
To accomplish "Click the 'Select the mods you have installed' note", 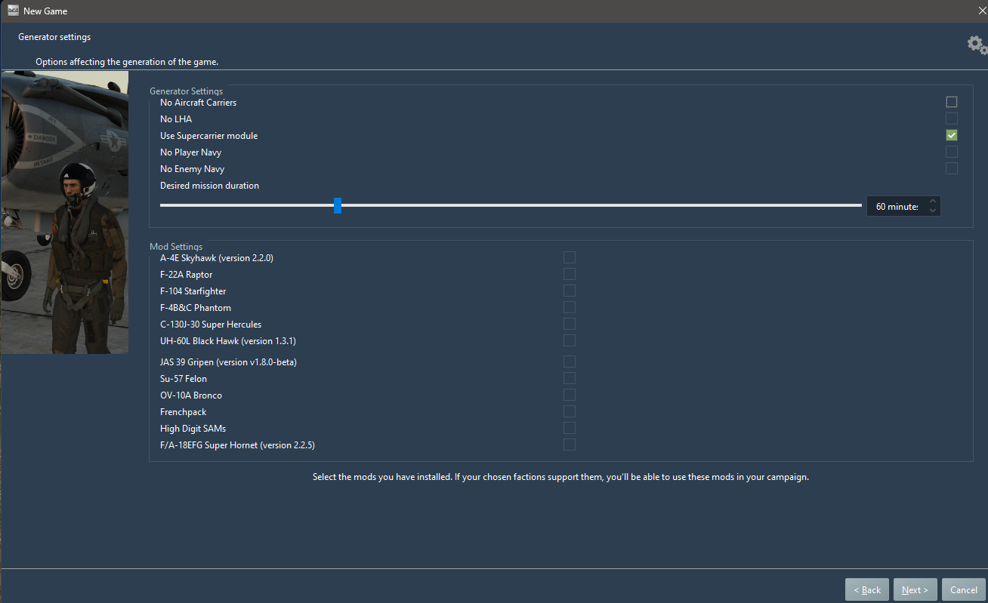I will coord(560,477).
